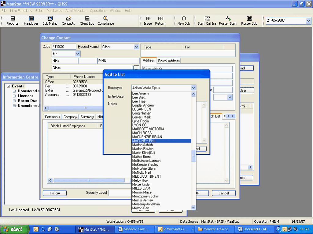Open the Reports toolbar icon
Screen dimensions: 313x234
(13, 21)
